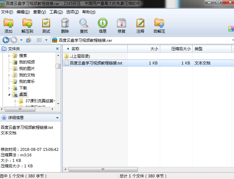Viewport: 234px width, 179px height.
Task: Show archive 信息 (Info) icon
Action: point(103,26)
